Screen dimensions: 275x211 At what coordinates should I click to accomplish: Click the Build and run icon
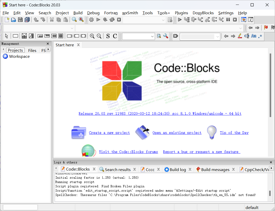(105, 20)
